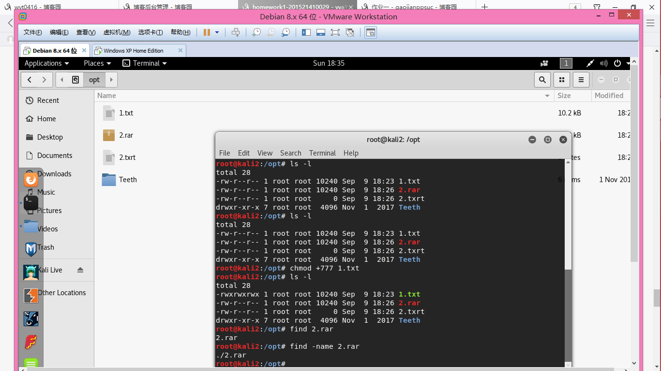Click path bar left scroll arrow
Viewport: 661px width, 371px height.
[62, 80]
